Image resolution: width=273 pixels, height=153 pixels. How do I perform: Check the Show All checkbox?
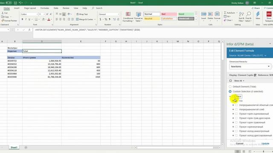[230, 81]
